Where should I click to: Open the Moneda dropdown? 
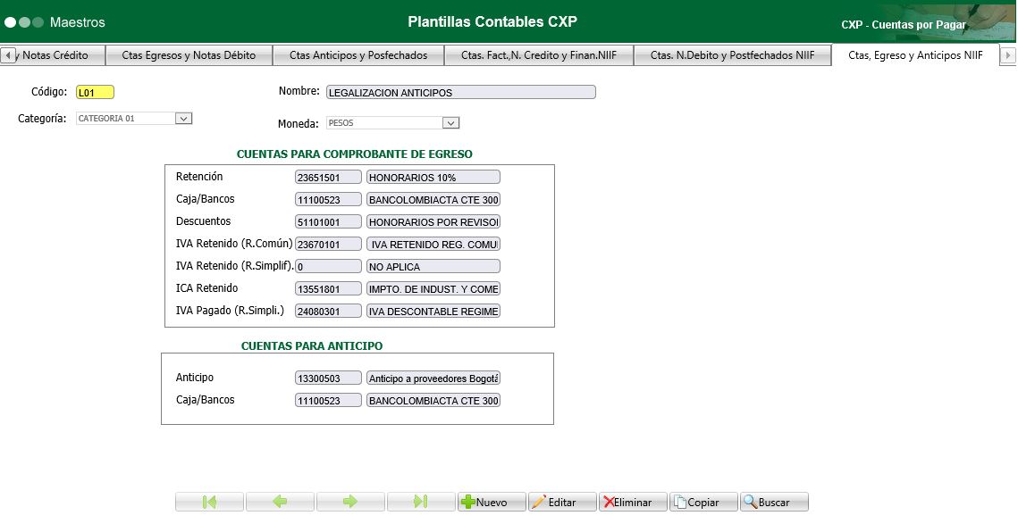point(450,122)
